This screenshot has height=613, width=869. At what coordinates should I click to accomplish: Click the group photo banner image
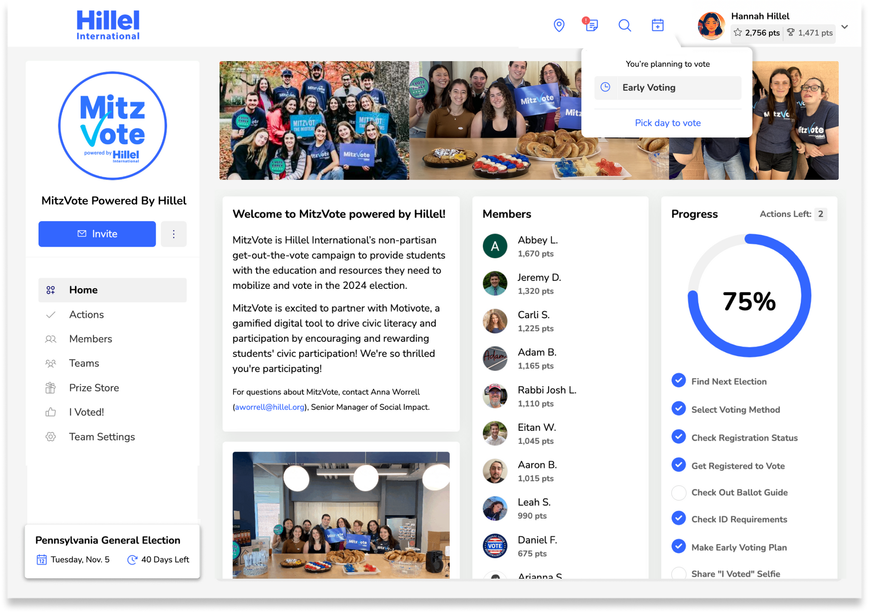(529, 120)
